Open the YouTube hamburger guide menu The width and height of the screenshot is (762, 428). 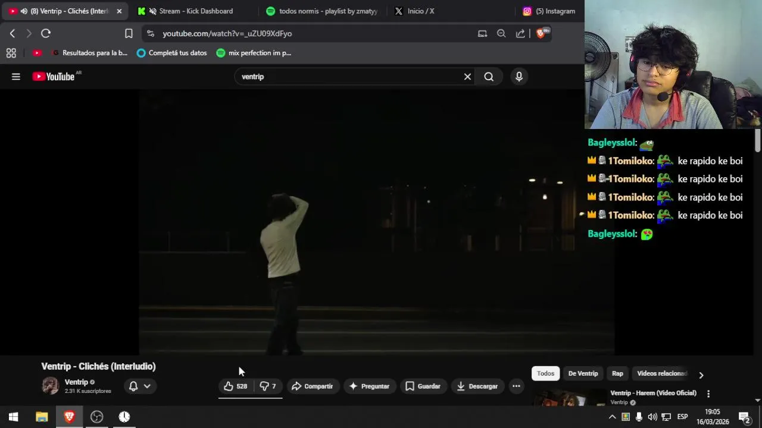16,77
